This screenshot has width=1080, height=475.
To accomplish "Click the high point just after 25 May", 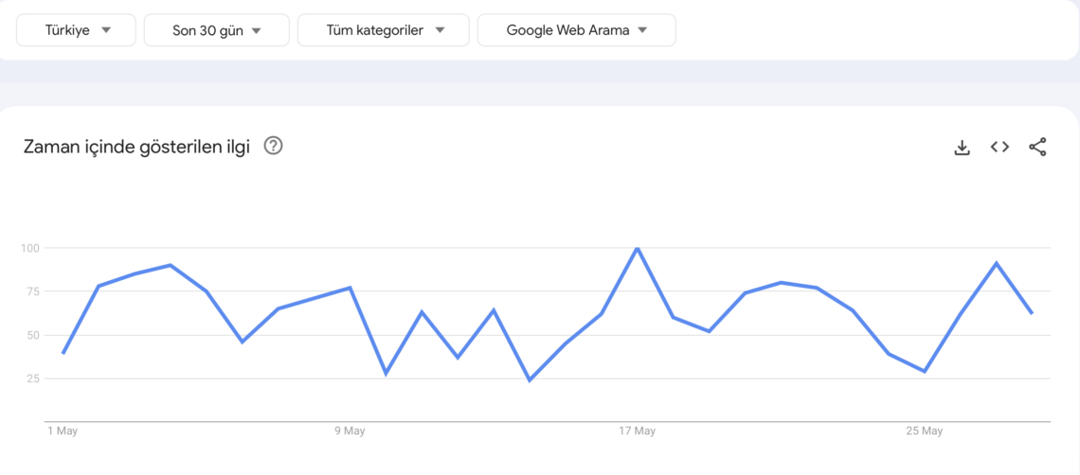I will (996, 263).
